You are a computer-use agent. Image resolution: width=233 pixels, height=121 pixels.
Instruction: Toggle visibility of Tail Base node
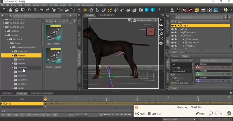click(172, 46)
